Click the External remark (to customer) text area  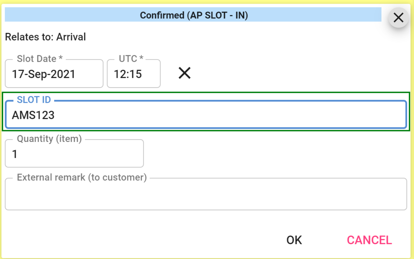click(206, 195)
